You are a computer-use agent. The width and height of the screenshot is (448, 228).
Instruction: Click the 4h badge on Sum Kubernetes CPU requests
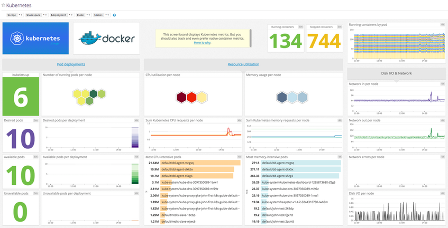[239, 120]
